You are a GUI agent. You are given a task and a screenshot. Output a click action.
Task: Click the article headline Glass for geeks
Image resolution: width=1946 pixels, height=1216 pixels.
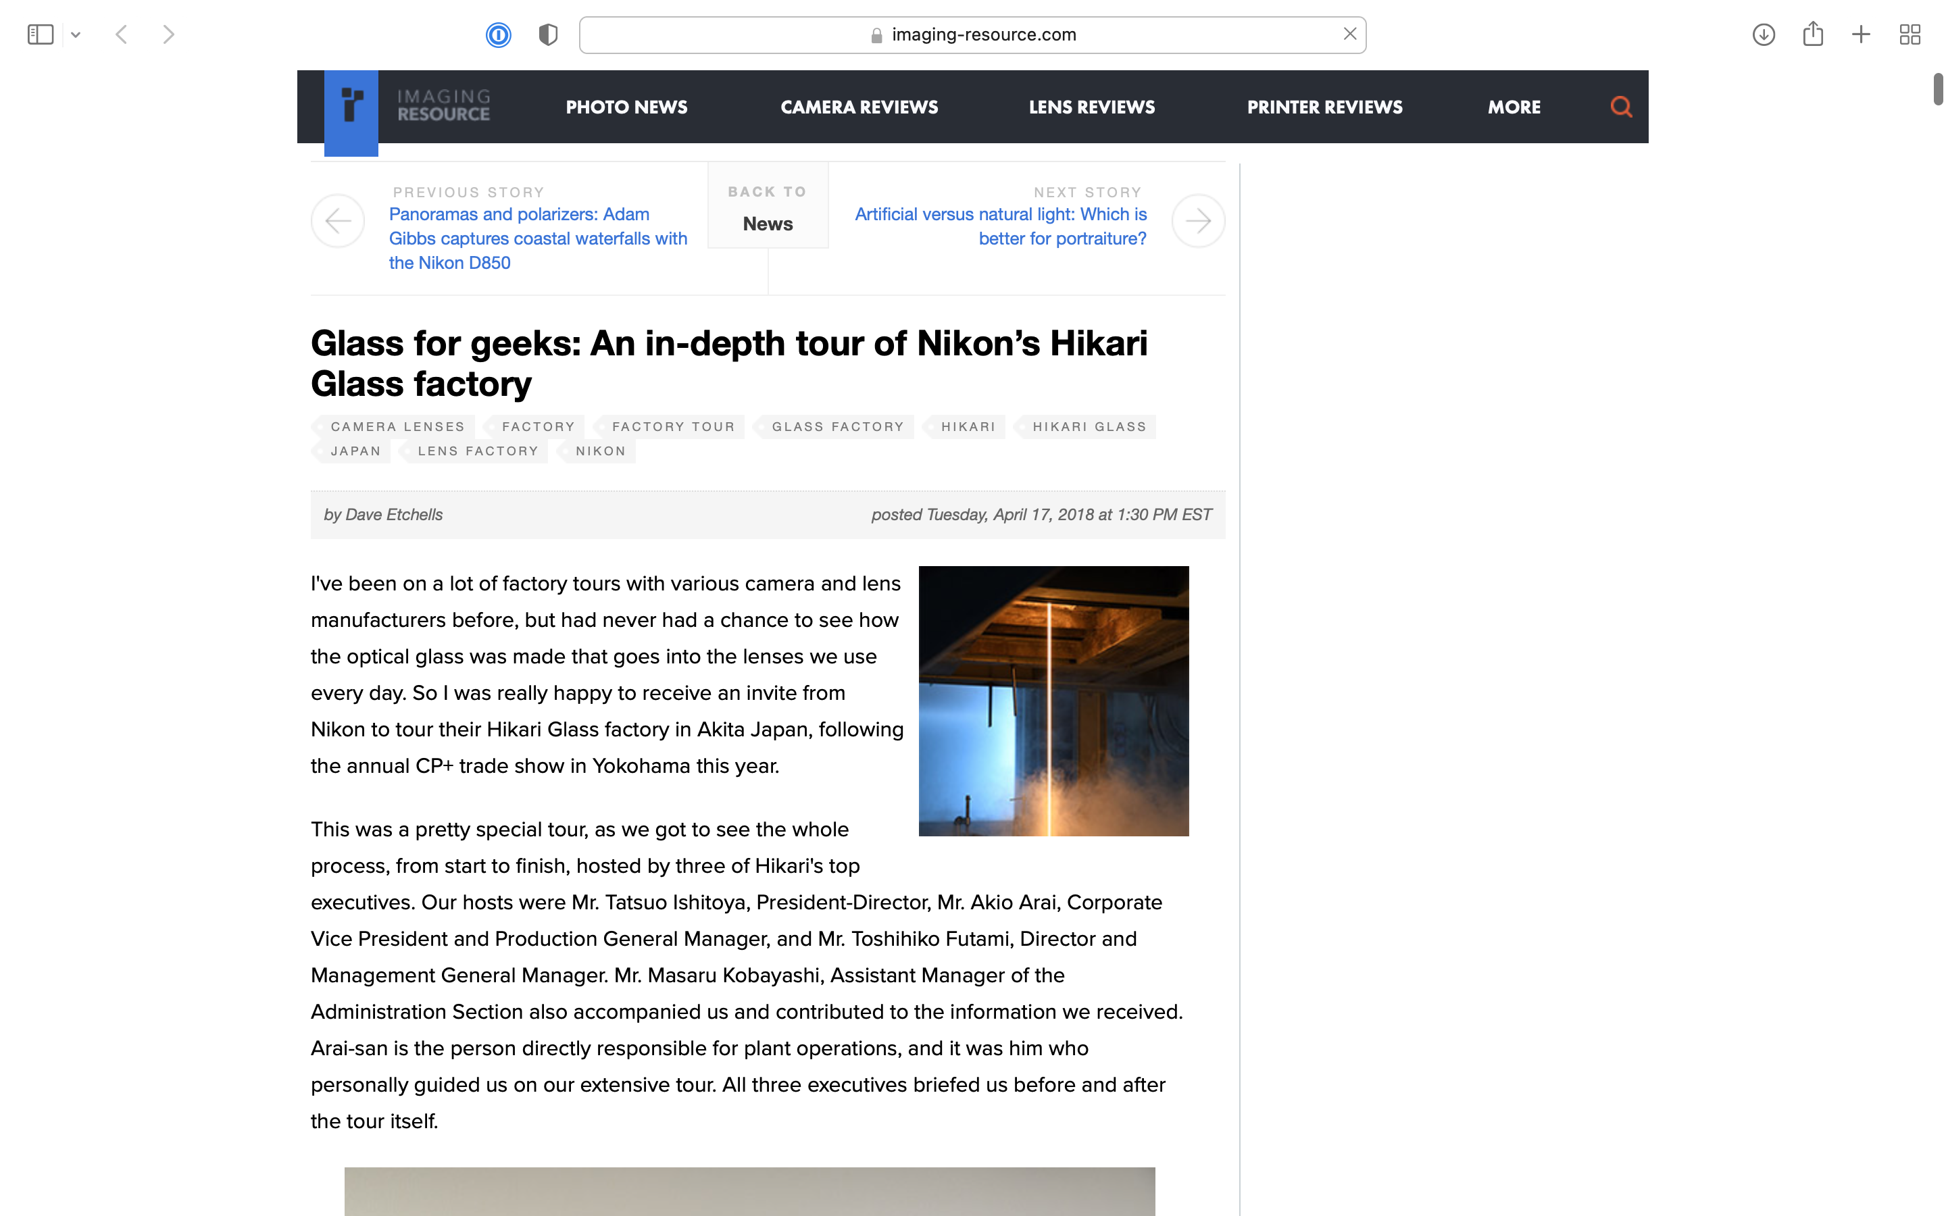728,363
